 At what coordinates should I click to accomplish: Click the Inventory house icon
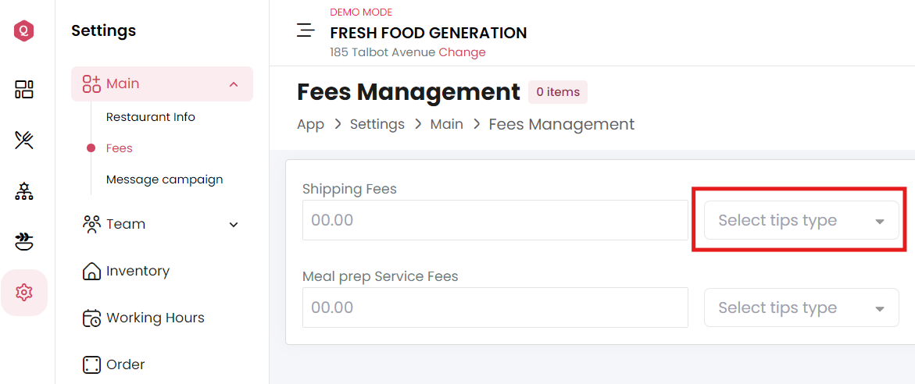92,271
